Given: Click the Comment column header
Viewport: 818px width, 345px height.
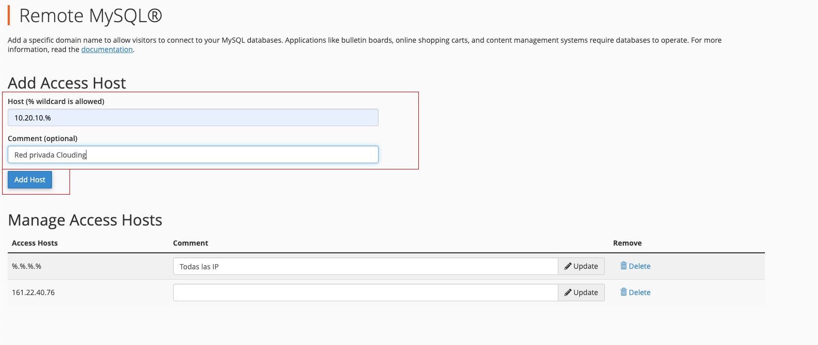Looking at the screenshot, I should coord(191,243).
